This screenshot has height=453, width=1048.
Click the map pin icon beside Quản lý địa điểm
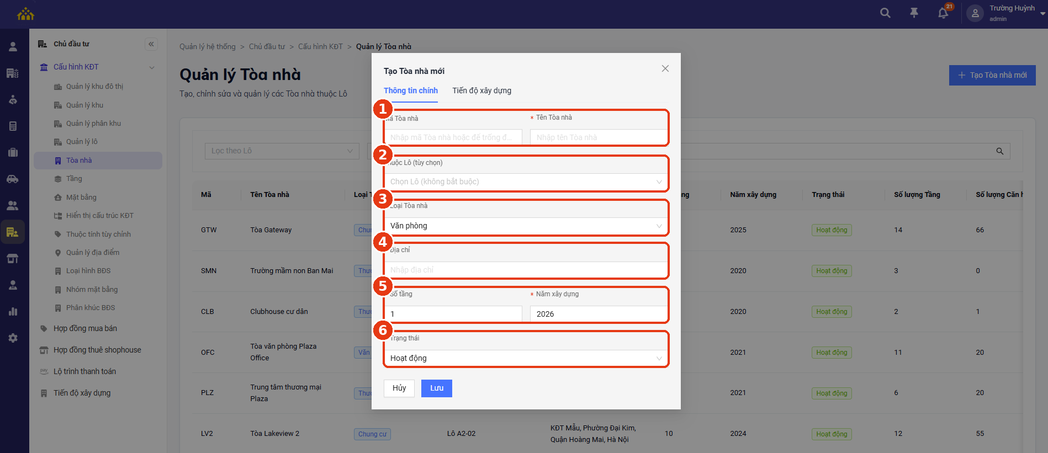(58, 253)
